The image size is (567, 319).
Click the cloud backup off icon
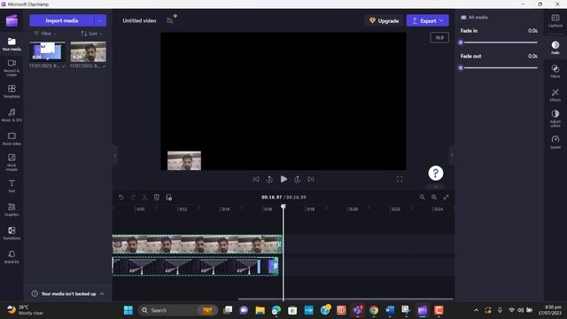(170, 20)
